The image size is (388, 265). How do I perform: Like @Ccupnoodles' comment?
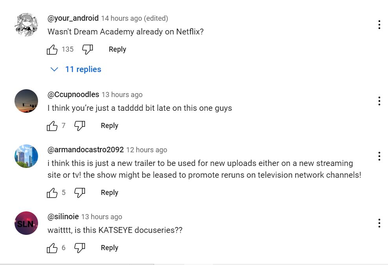point(52,126)
